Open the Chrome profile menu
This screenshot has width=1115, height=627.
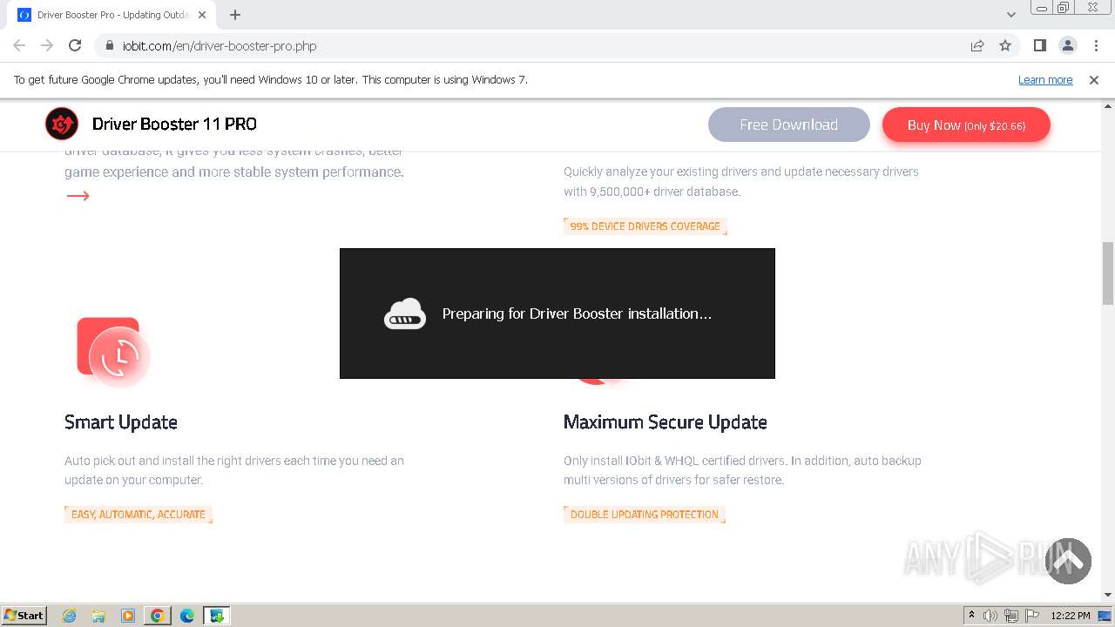pyautogui.click(x=1067, y=45)
